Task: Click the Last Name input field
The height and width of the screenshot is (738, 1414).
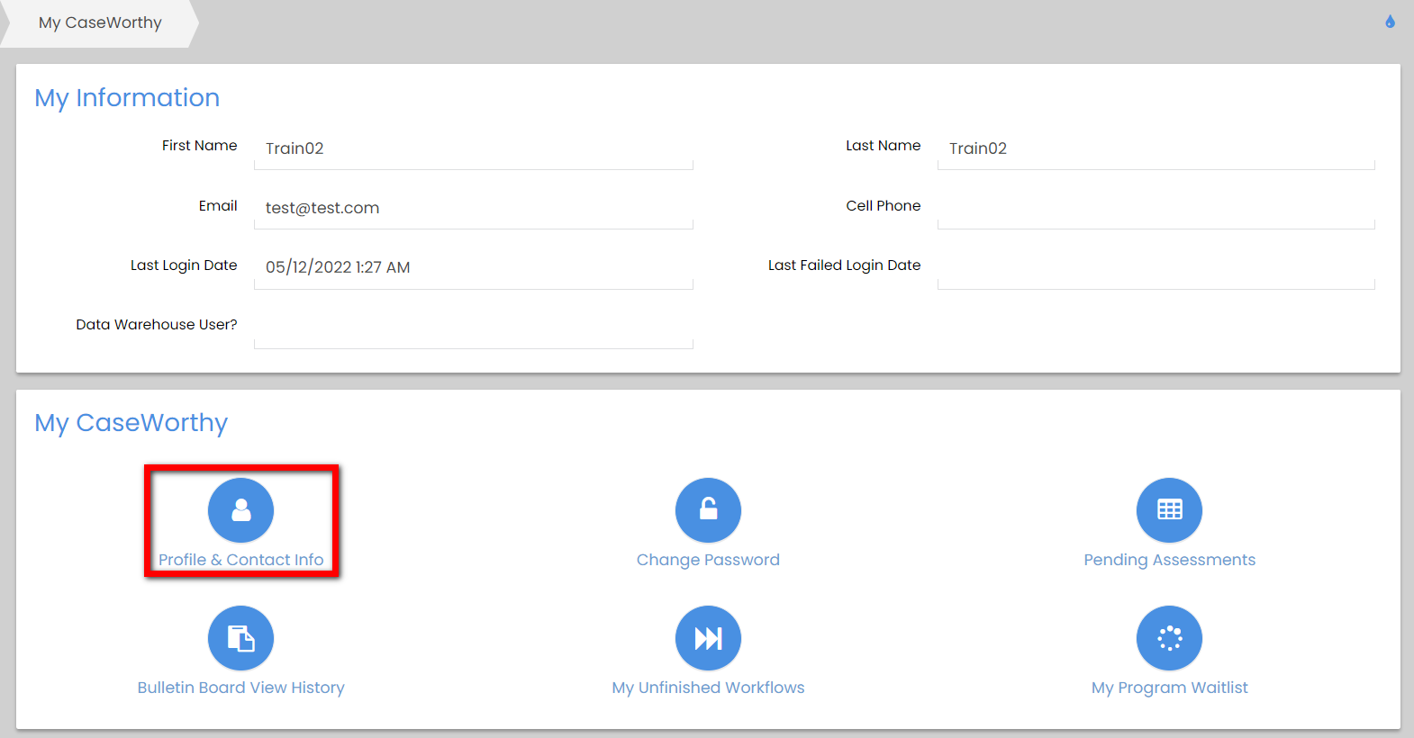Action: pyautogui.click(x=1156, y=149)
